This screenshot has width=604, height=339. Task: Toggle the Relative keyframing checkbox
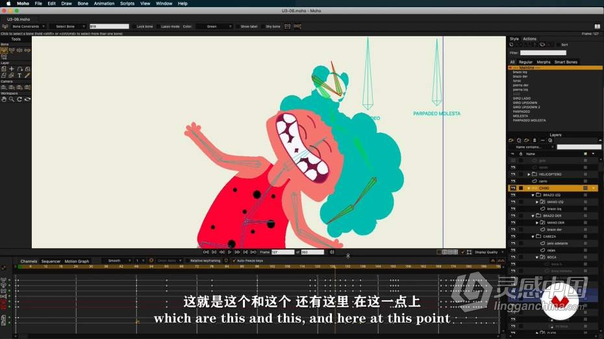click(x=187, y=261)
